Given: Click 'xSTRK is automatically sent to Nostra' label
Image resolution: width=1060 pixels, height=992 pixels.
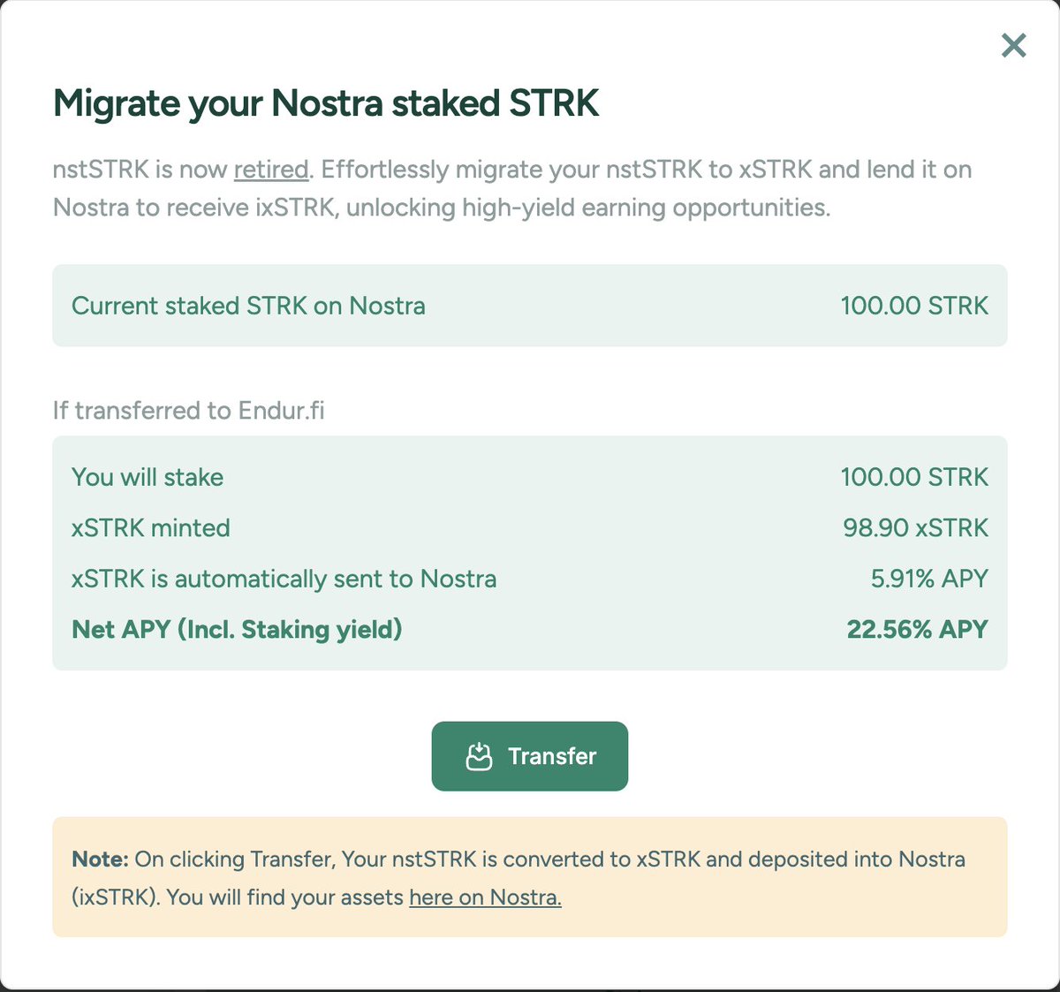Looking at the screenshot, I should tap(284, 579).
